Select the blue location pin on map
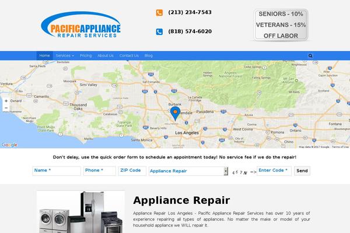350x233 pixels. coord(175,114)
